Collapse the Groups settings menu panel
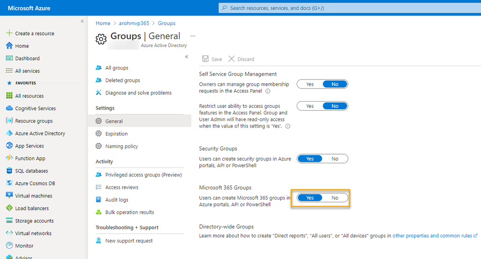481x259 pixels. pos(187,57)
